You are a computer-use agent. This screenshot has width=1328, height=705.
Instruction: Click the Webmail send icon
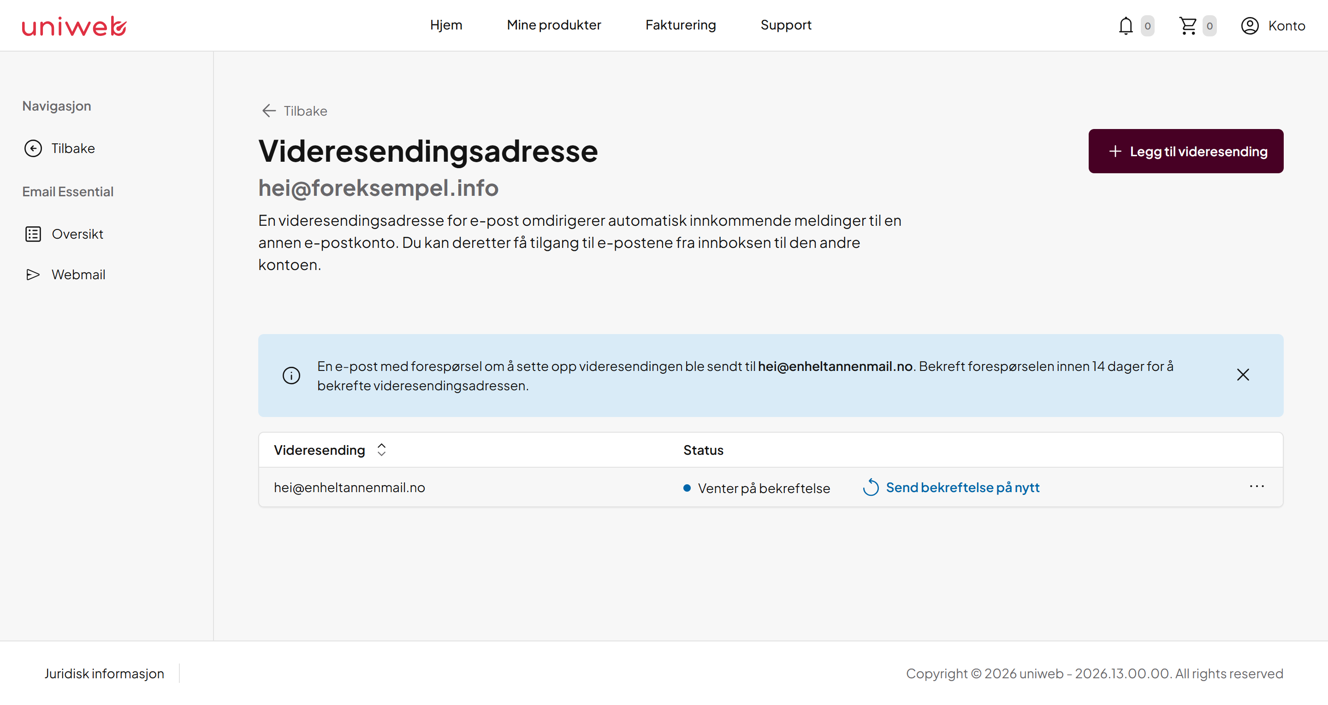pyautogui.click(x=33, y=275)
